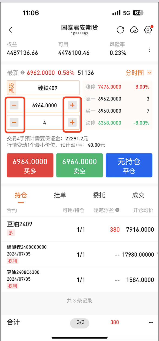Tap the green 卖空 button

pyautogui.click(x=79, y=165)
